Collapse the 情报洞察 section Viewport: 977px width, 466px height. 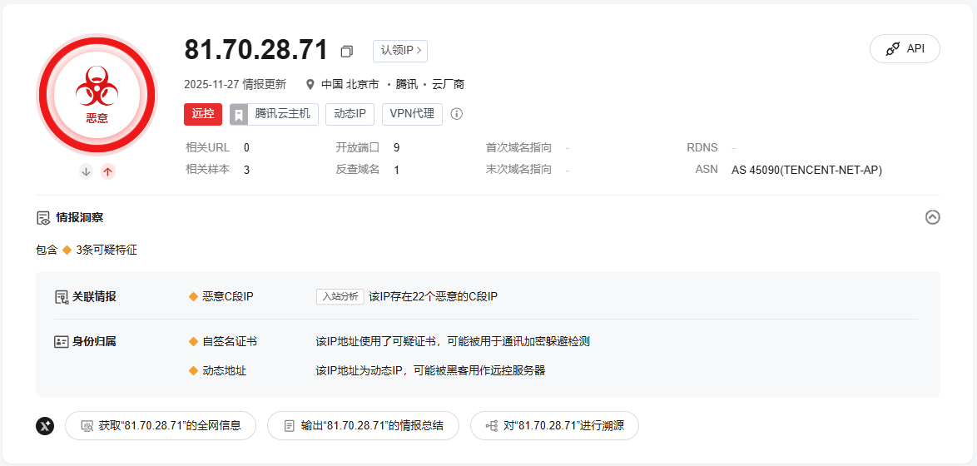click(x=932, y=217)
